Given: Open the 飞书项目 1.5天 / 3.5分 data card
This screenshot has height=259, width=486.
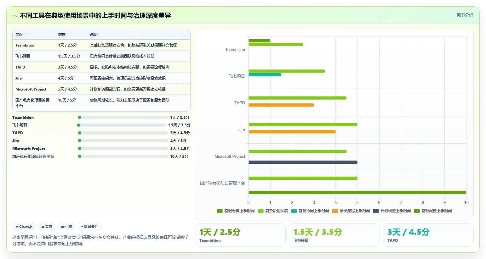Looking at the screenshot, I should [x=334, y=235].
